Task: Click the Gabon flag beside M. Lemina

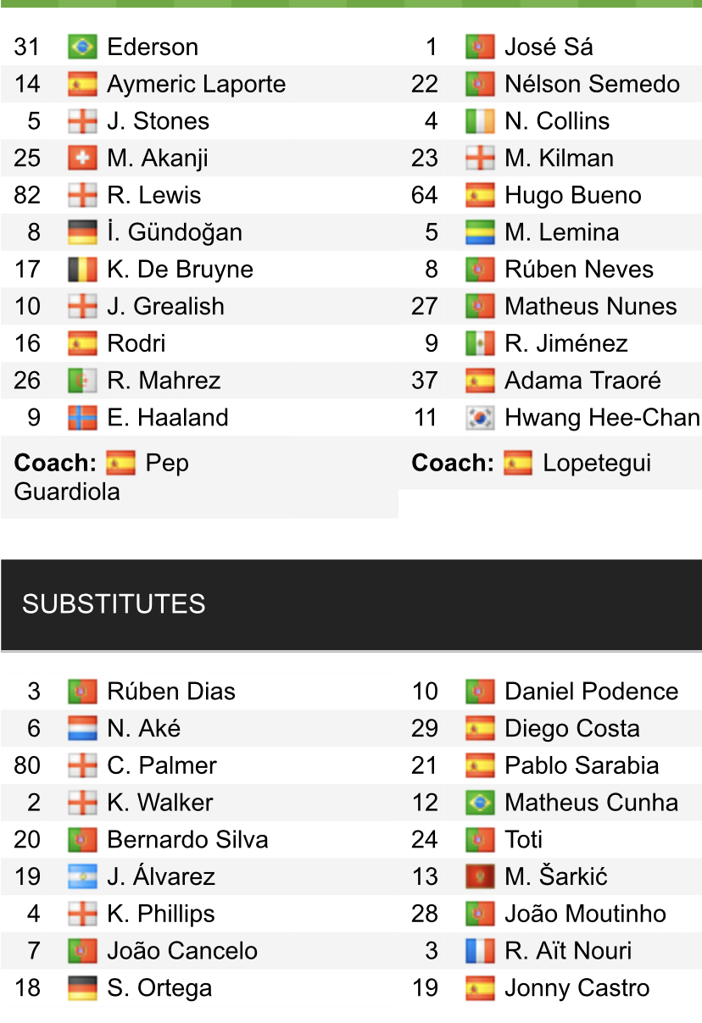Action: coord(480,232)
